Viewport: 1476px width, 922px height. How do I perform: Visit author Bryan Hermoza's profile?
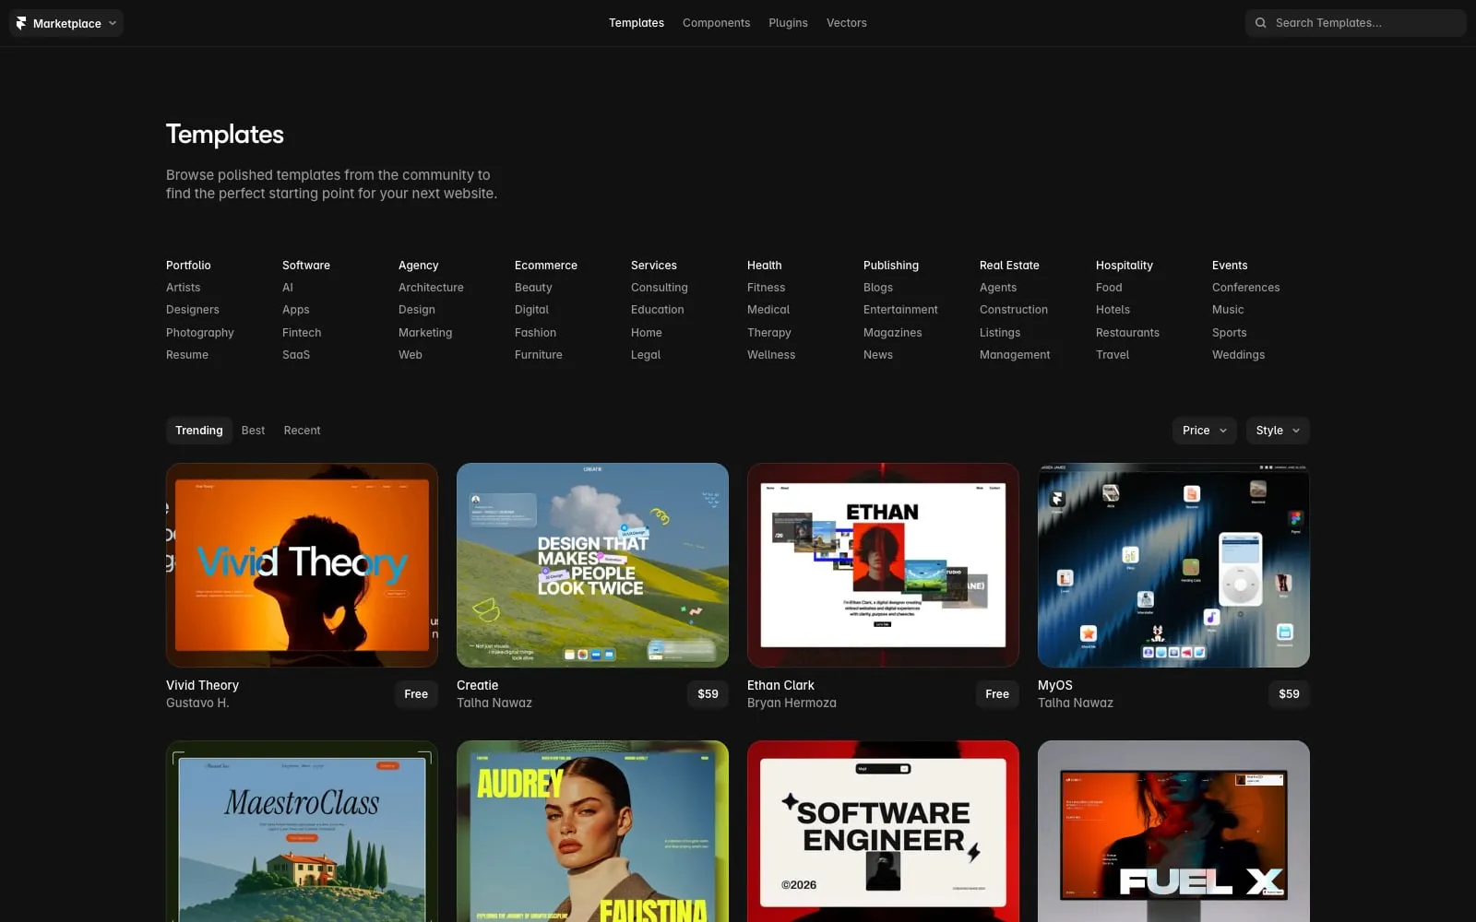tap(792, 703)
